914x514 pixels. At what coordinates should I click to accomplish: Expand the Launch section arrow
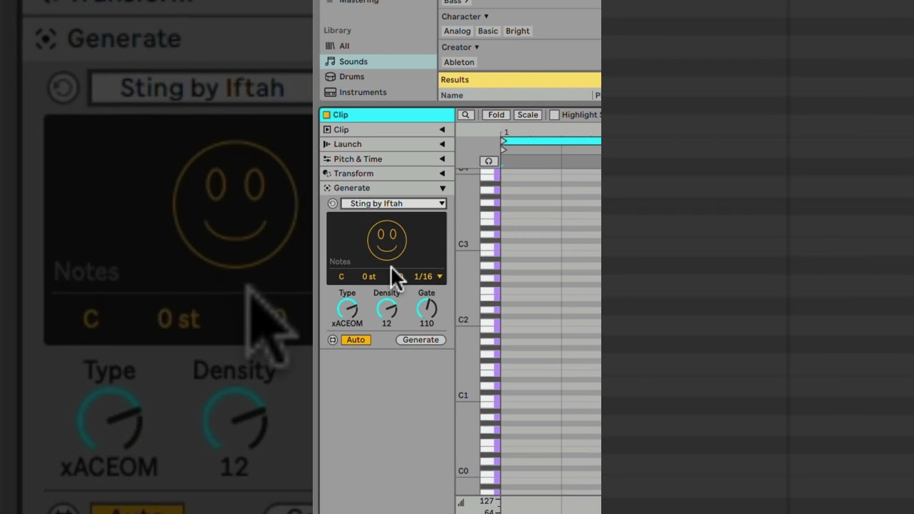[442, 144]
